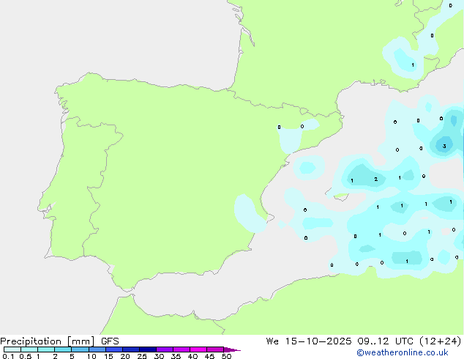464x359 pixels.
Task: Pick the 40–45 mm magenta legend swatch
Action: [198, 349]
